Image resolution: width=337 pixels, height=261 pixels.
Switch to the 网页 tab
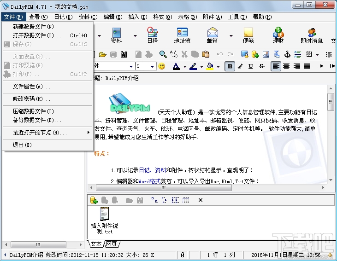112,244
